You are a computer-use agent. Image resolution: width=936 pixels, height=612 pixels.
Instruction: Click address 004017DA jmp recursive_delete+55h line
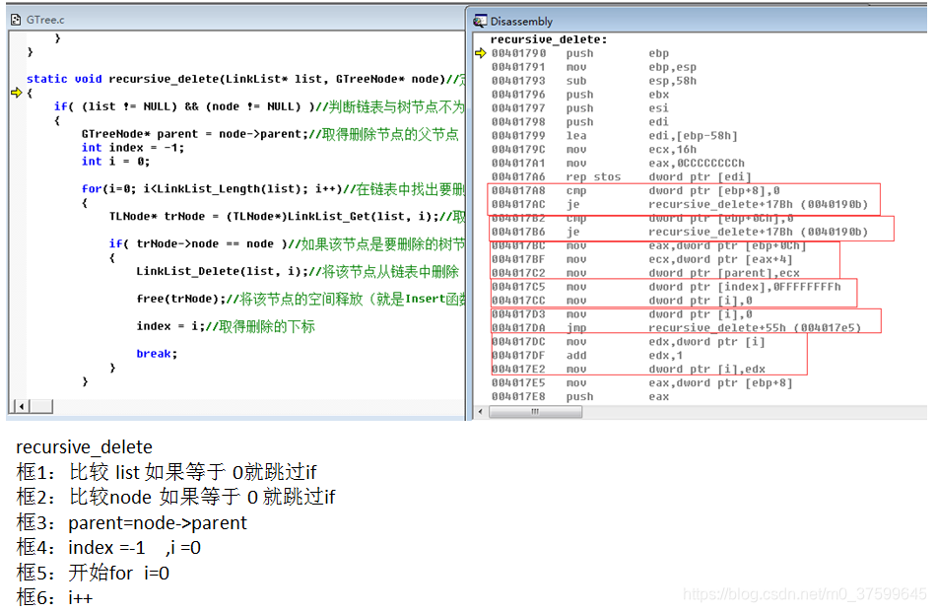[x=676, y=328]
